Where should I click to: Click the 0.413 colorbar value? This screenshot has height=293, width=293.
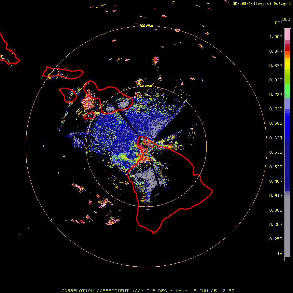point(276,196)
